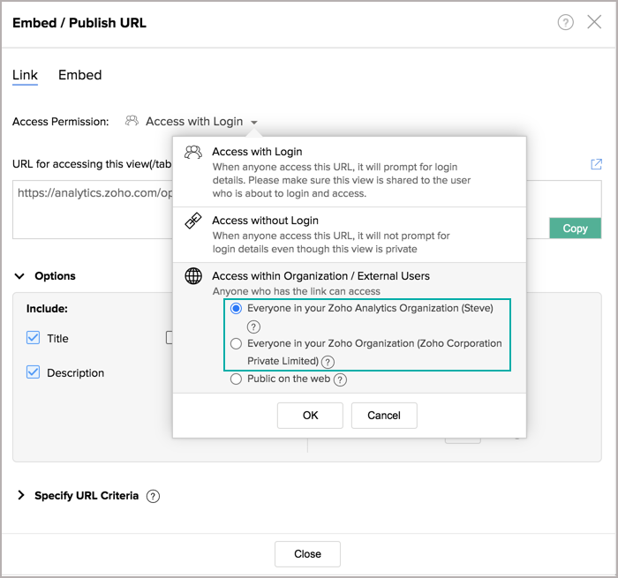Switch to the Link tab
This screenshot has height=578, width=618.
pyautogui.click(x=25, y=75)
